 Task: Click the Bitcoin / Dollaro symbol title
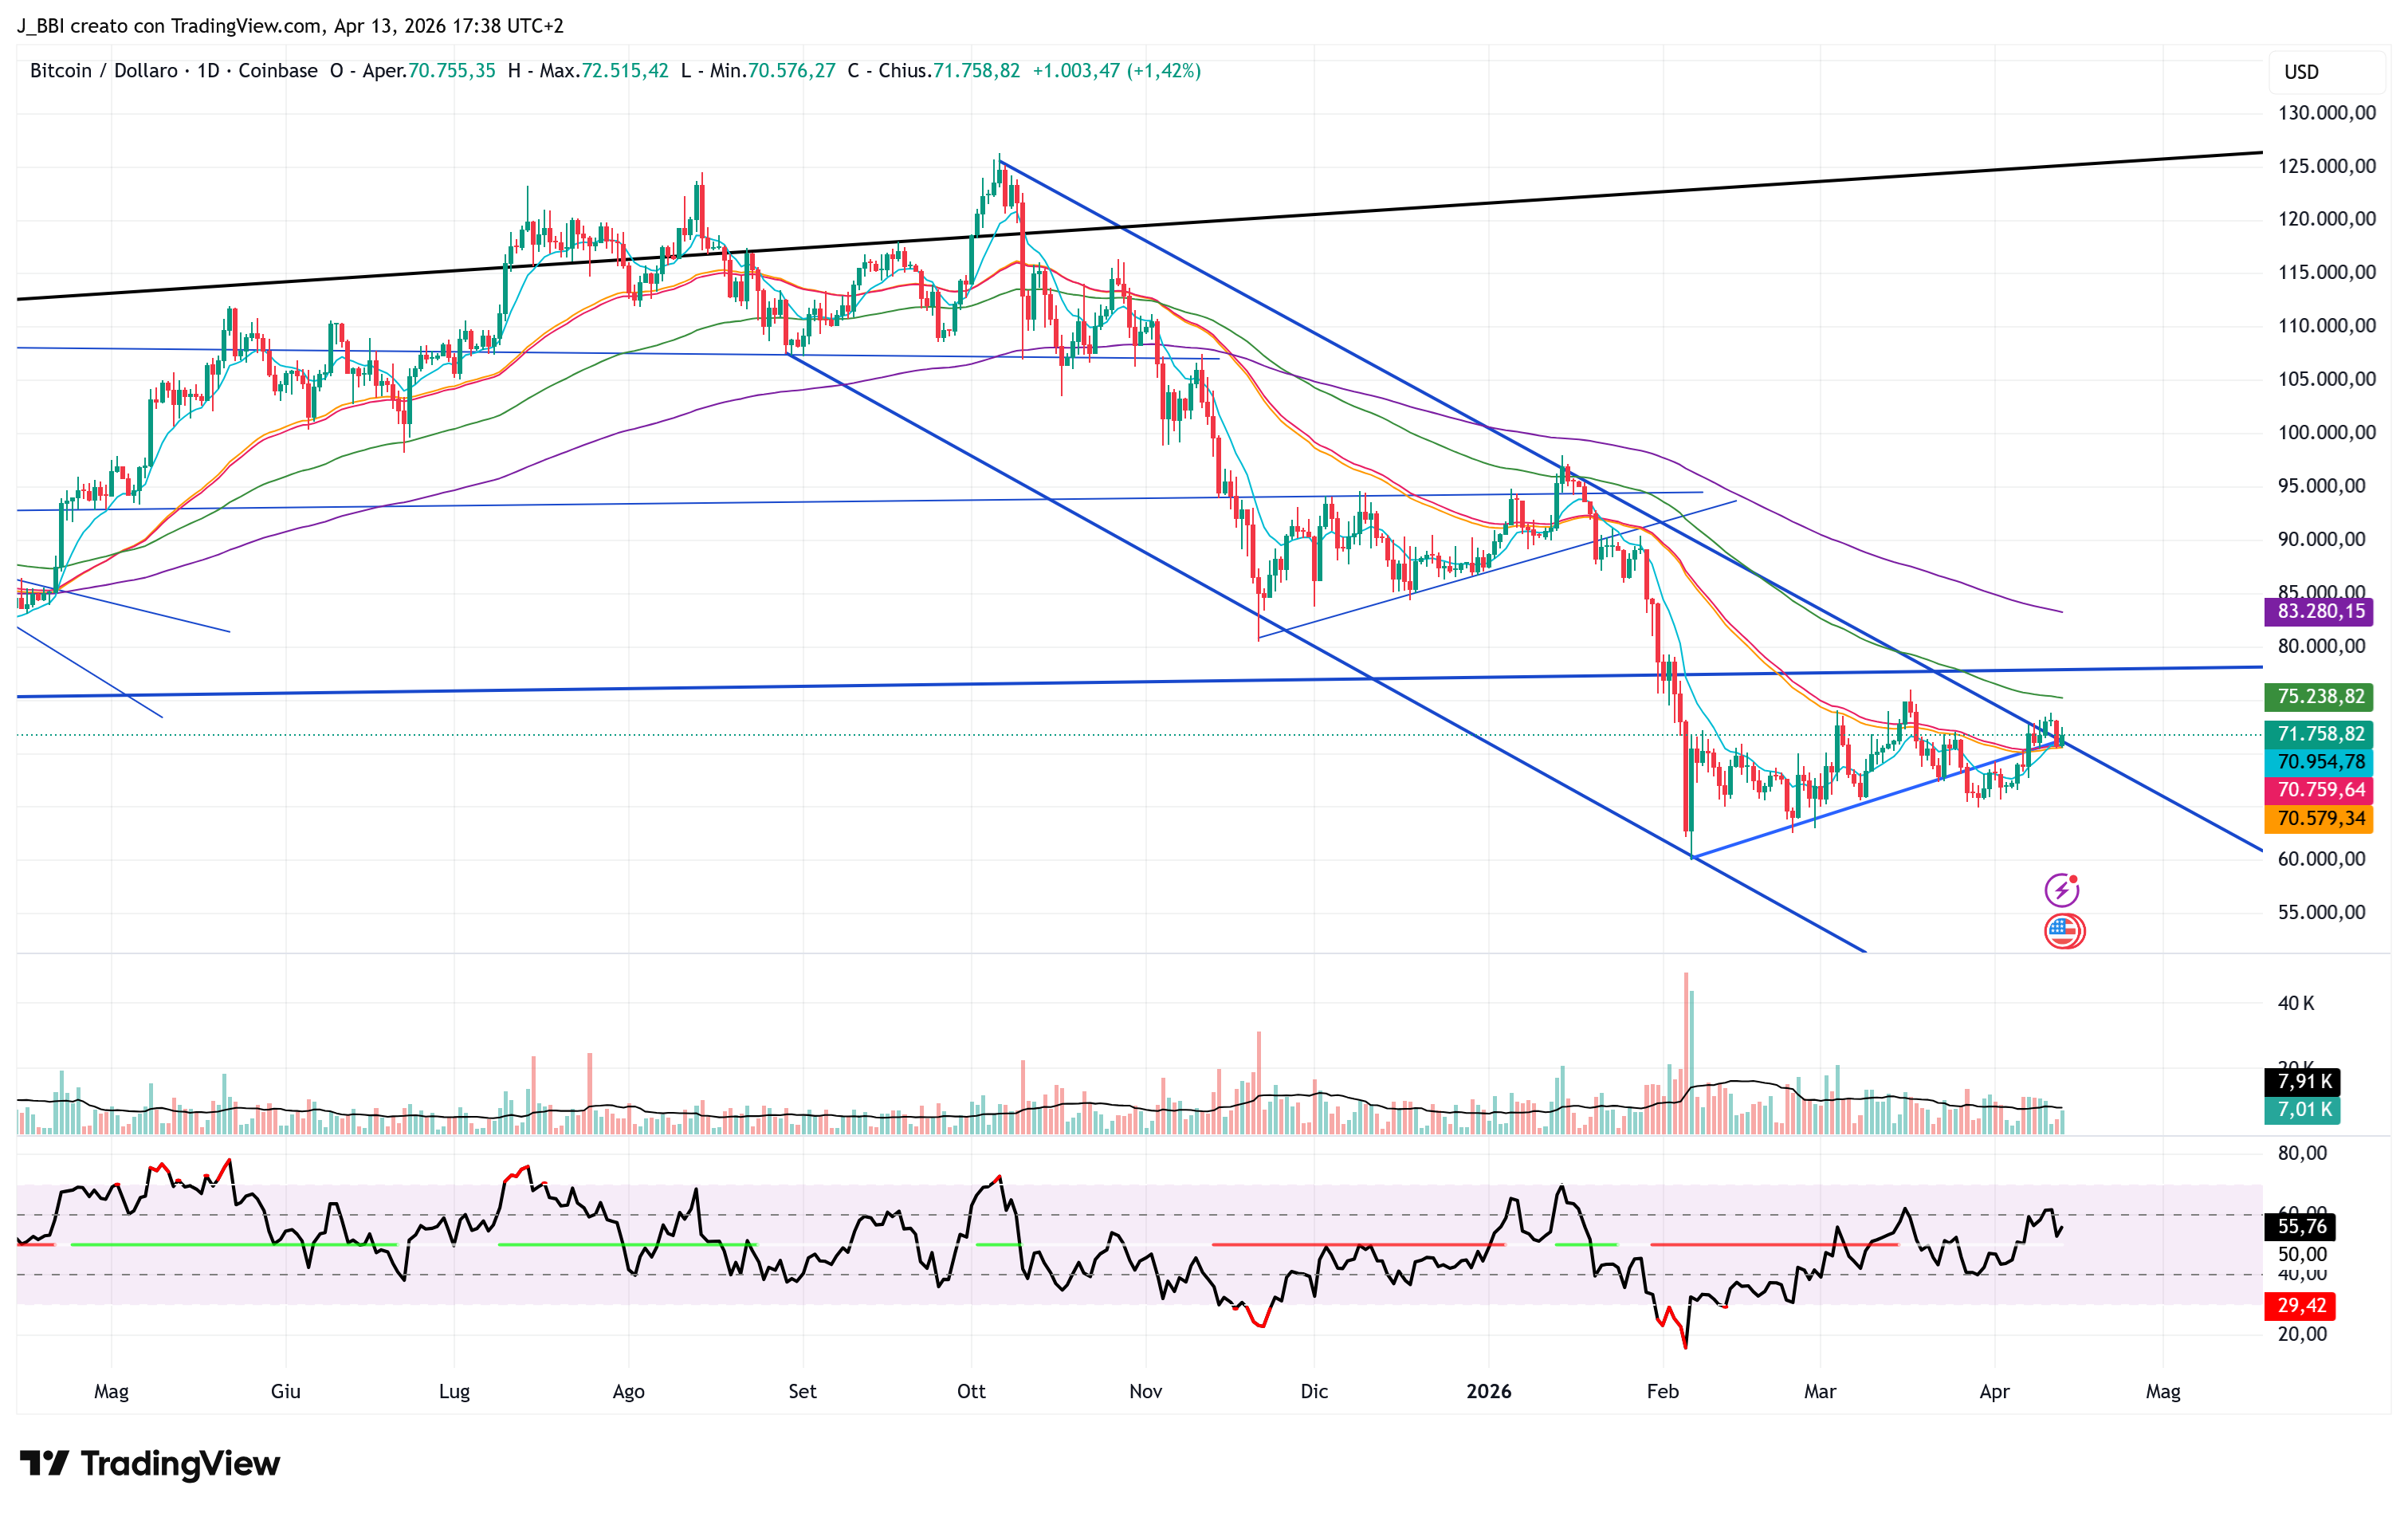click(103, 71)
